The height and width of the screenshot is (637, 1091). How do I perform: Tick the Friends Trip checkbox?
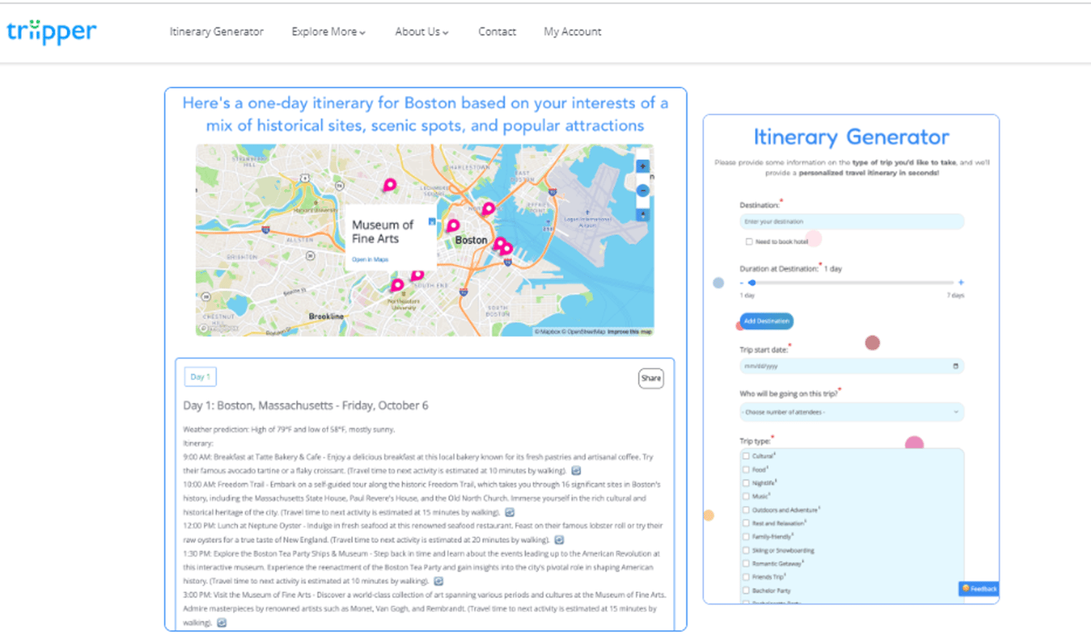[x=746, y=576]
